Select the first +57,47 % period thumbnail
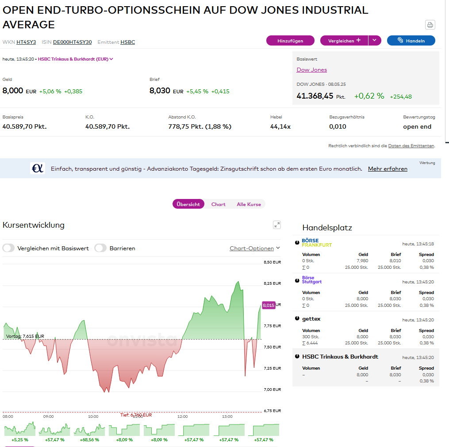Screen dimensions: 449x447 [x=55, y=432]
